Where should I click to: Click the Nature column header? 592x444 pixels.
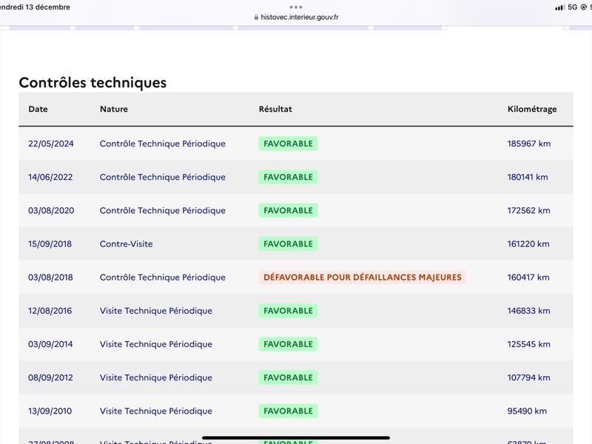point(114,109)
